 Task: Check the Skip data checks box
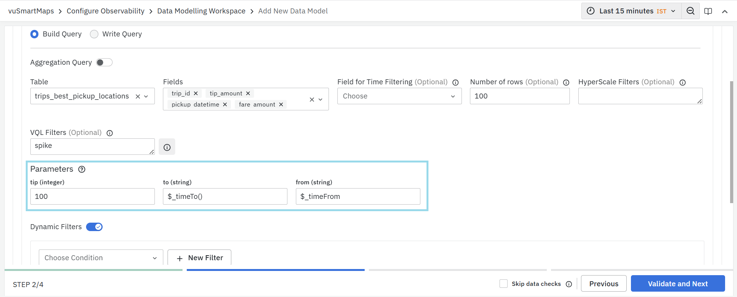pyautogui.click(x=503, y=284)
